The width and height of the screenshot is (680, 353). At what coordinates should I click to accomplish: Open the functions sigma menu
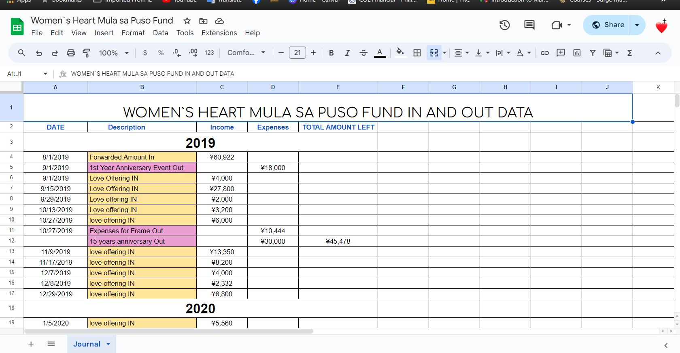(629, 53)
